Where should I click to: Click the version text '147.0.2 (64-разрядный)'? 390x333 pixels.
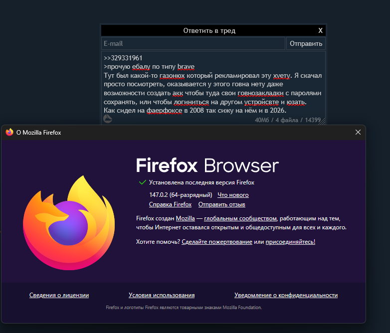(181, 195)
